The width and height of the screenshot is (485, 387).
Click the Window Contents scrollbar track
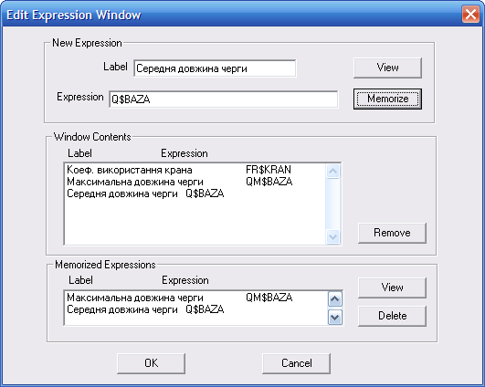(332, 204)
